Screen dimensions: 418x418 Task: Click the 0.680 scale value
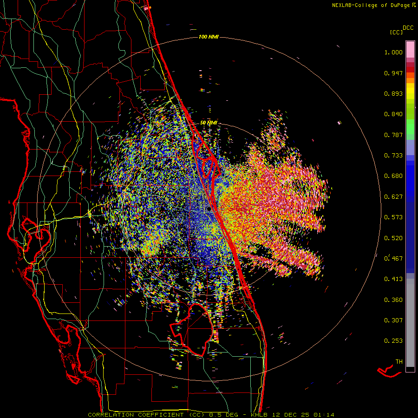393,176
